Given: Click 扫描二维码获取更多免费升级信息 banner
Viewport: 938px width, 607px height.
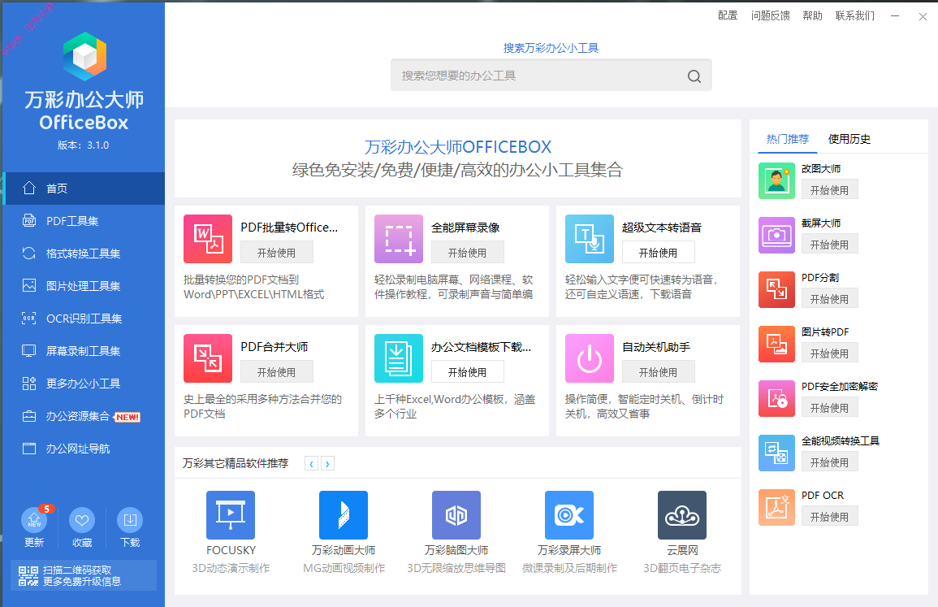Looking at the screenshot, I should 84,575.
